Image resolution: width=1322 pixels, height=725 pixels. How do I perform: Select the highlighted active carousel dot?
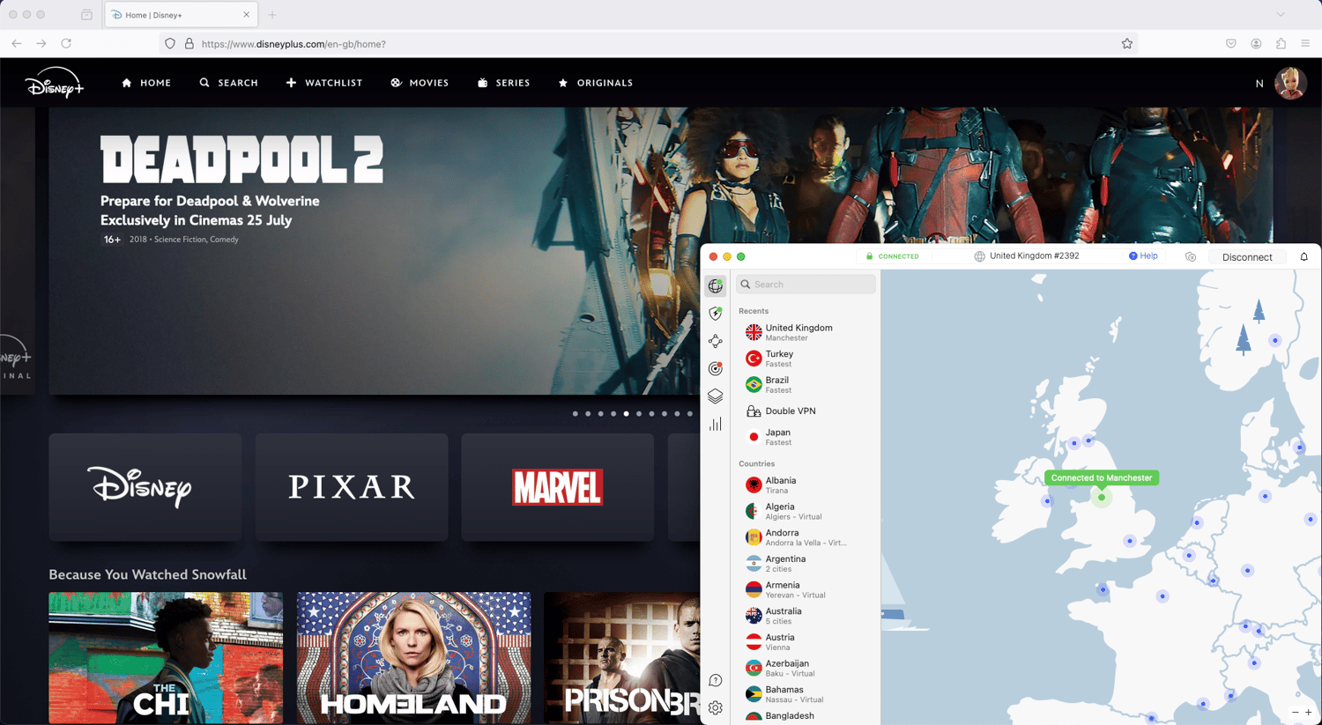(627, 413)
